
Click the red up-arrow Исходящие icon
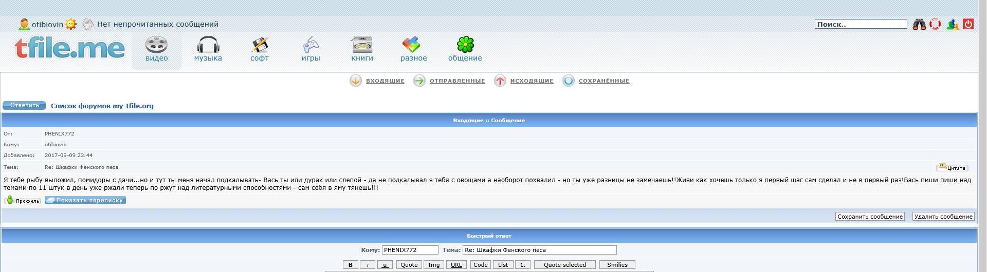click(500, 81)
